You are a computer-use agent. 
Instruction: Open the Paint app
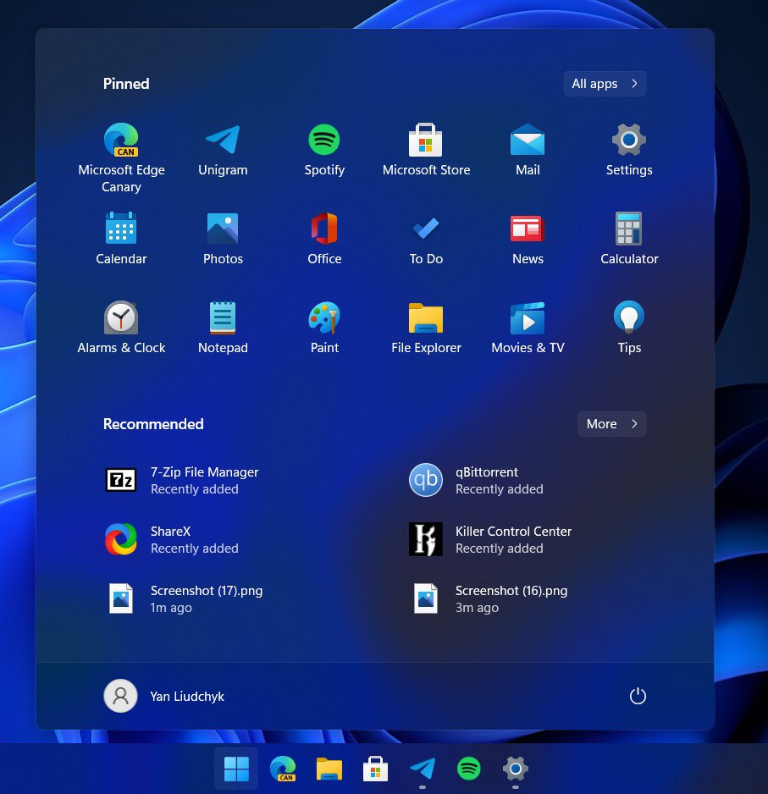coord(324,327)
